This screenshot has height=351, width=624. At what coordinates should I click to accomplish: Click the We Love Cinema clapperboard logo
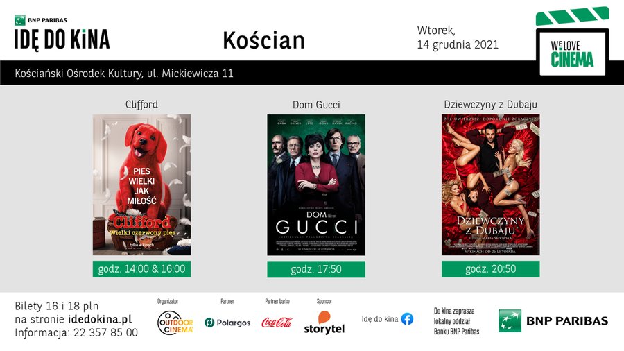[572, 42]
